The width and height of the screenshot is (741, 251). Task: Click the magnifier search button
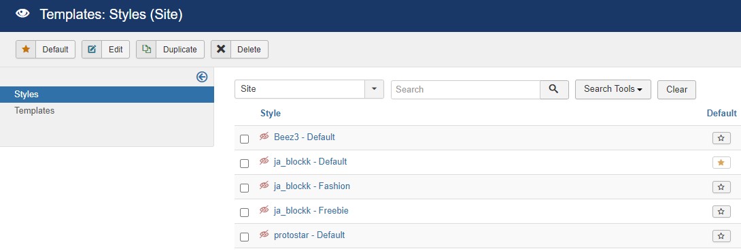[554, 89]
